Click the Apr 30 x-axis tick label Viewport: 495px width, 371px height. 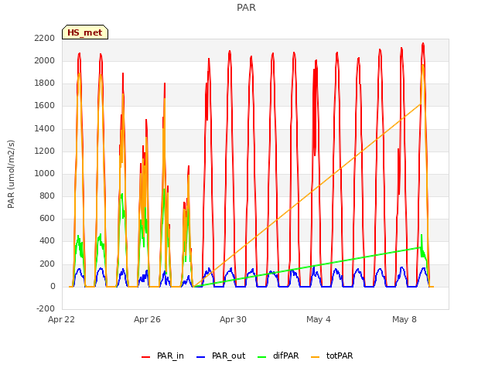point(234,319)
